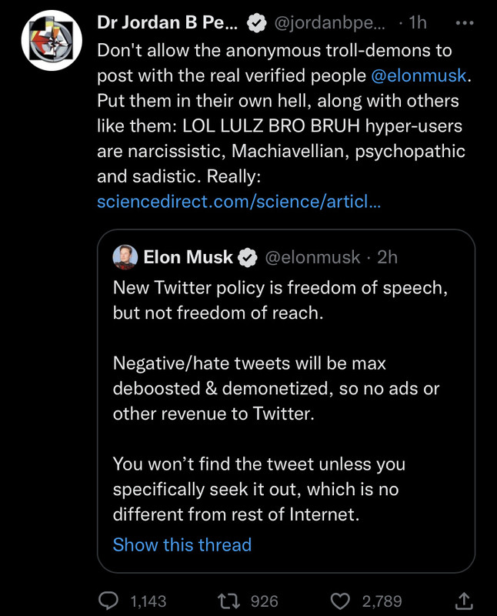497x616 pixels.
Task: Click the reply speech bubble icon
Action: pos(110,601)
